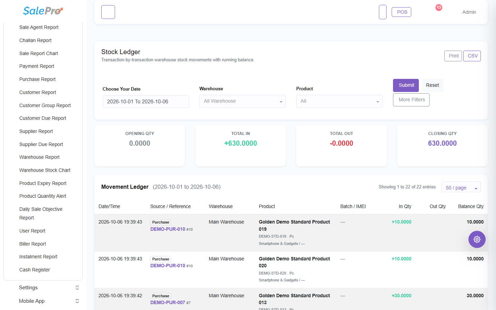Click the narrow outlined button beside POS
Image resolution: width=496 pixels, height=310 pixels.
coord(383,12)
